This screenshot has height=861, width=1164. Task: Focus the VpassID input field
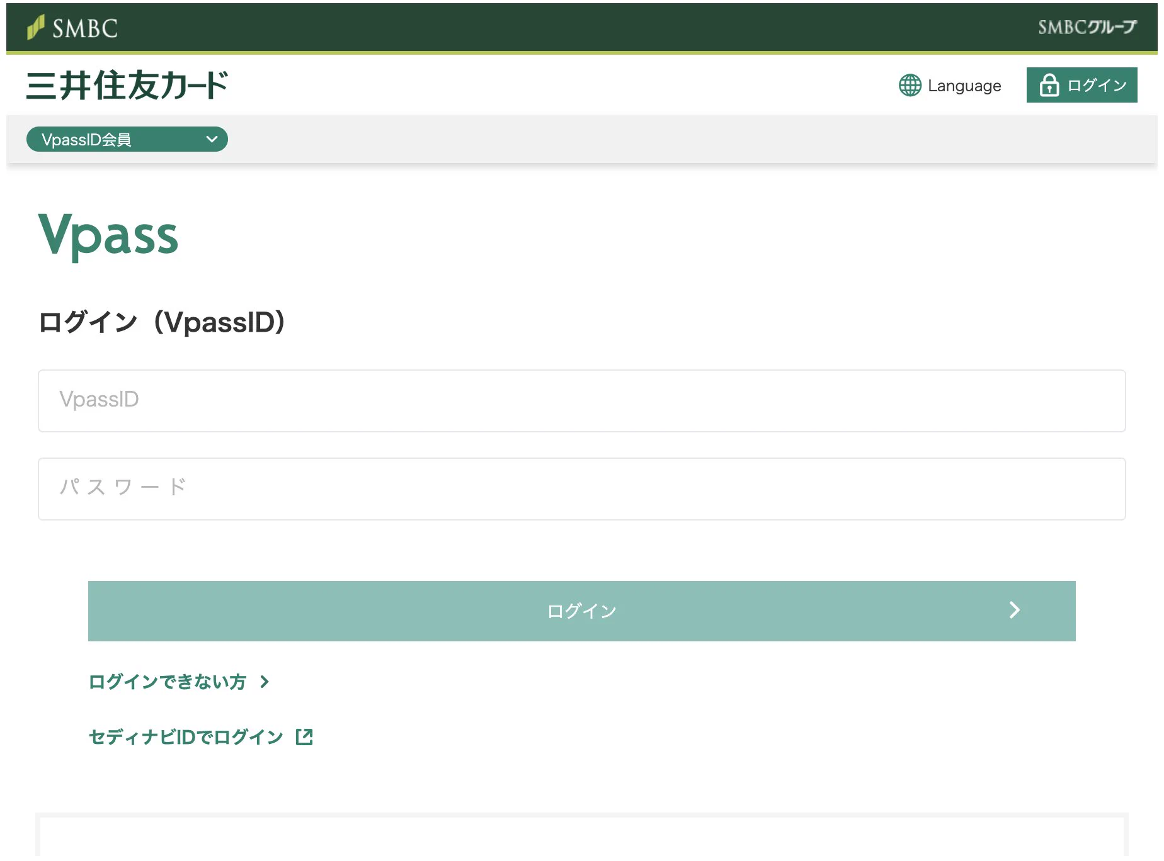pyautogui.click(x=581, y=401)
